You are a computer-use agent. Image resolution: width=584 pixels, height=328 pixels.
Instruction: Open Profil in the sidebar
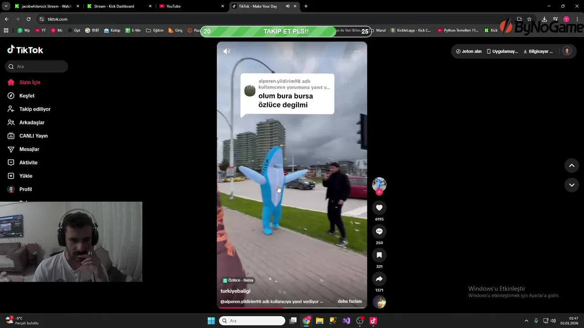26,190
